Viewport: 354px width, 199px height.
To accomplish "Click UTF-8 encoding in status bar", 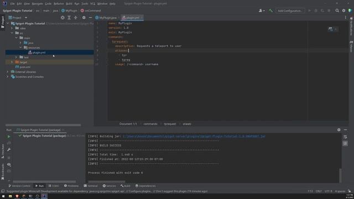I will [328, 191].
